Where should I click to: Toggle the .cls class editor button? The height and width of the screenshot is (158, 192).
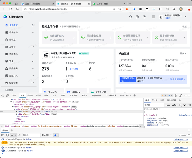[x=174, y=105]
